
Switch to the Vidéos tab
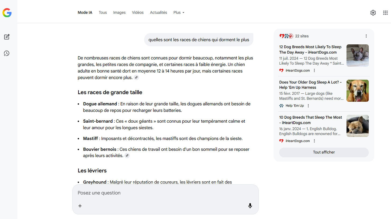point(138,13)
